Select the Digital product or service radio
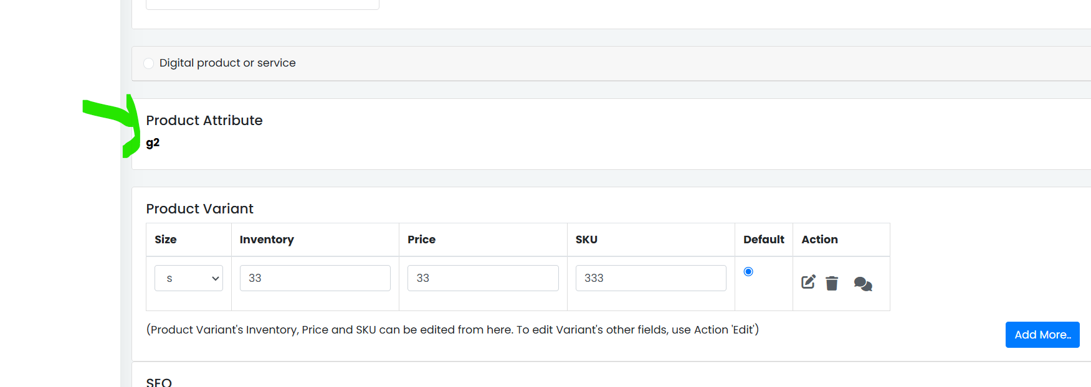 pyautogui.click(x=148, y=63)
